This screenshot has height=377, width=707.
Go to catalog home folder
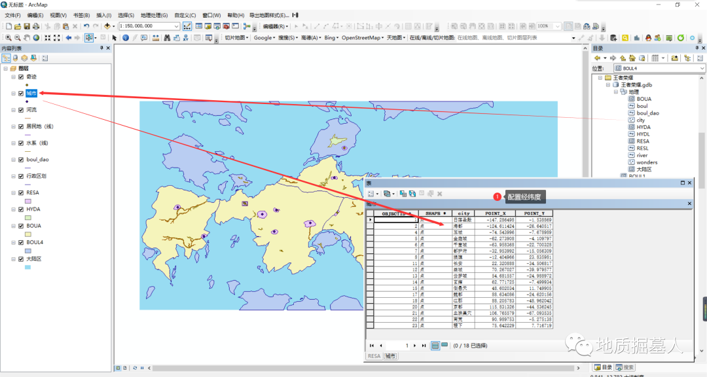pyautogui.click(x=632, y=58)
